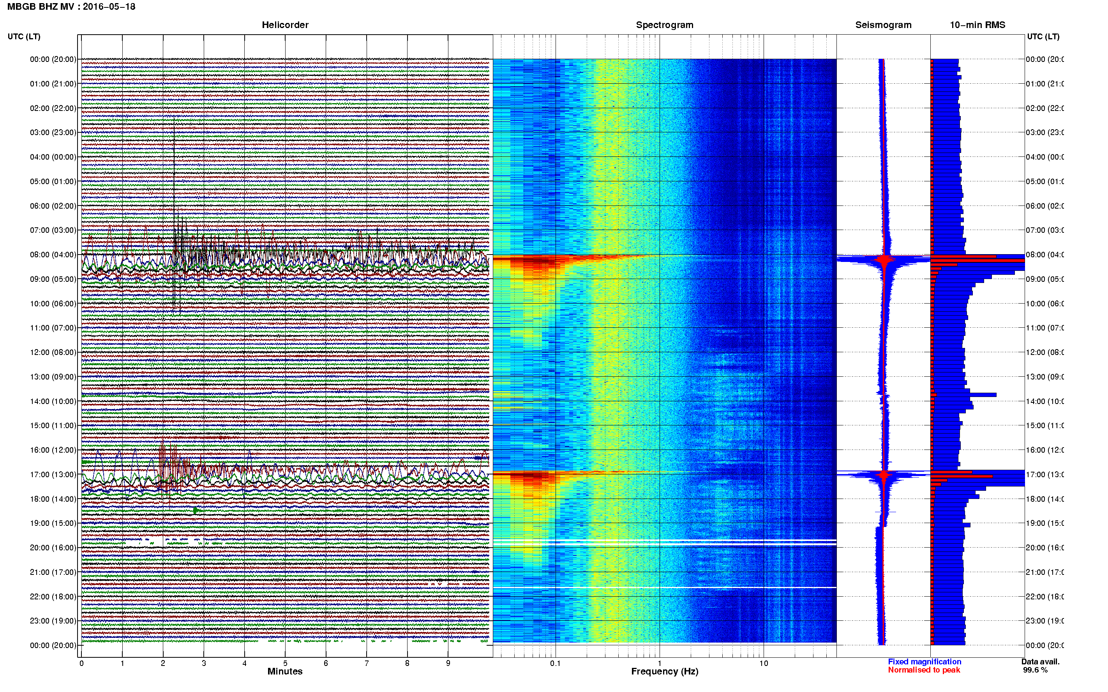Image resolution: width=1108 pixels, height=692 pixels.
Task: Click the left time label '07:00 (03:00)'
Action: [x=53, y=230]
